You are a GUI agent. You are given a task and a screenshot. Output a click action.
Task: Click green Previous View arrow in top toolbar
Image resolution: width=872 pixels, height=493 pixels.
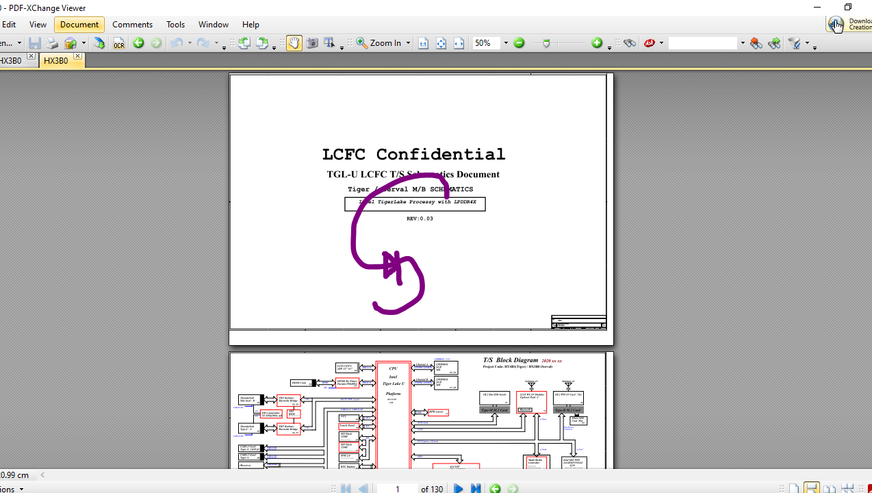pyautogui.click(x=138, y=43)
